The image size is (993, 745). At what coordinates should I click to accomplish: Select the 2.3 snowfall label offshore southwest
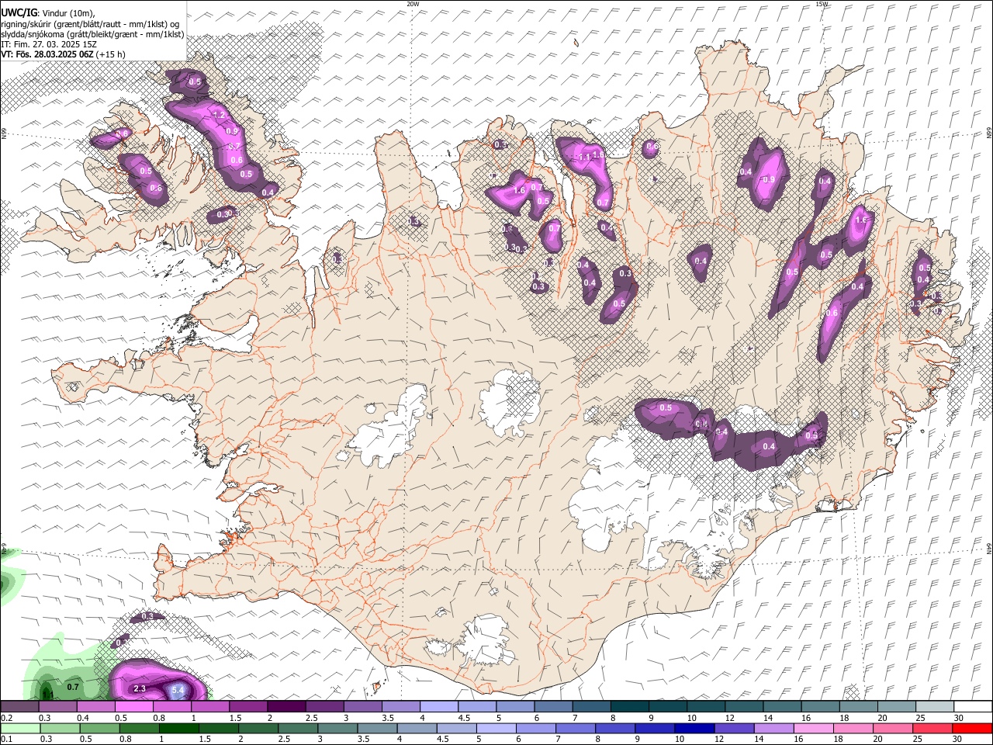[140, 688]
